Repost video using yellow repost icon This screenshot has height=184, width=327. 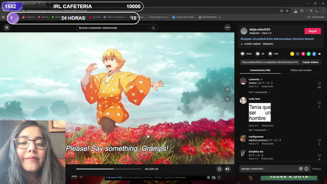(292, 54)
